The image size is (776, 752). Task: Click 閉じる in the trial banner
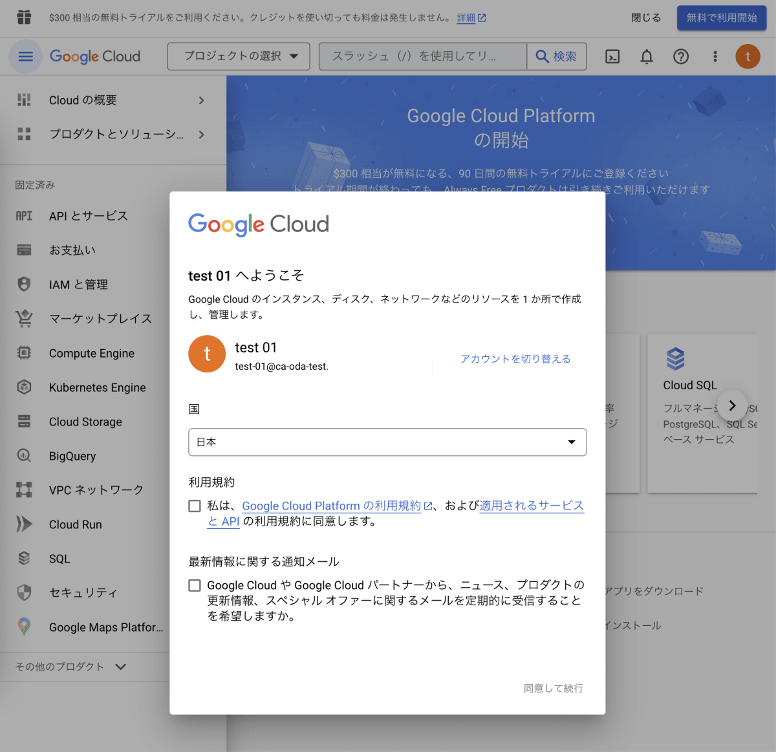pyautogui.click(x=646, y=18)
